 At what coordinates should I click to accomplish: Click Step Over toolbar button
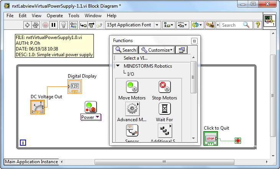92,25
